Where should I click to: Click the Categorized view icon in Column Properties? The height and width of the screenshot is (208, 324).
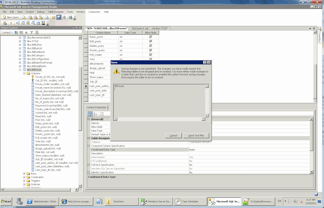pyautogui.click(x=90, y=114)
